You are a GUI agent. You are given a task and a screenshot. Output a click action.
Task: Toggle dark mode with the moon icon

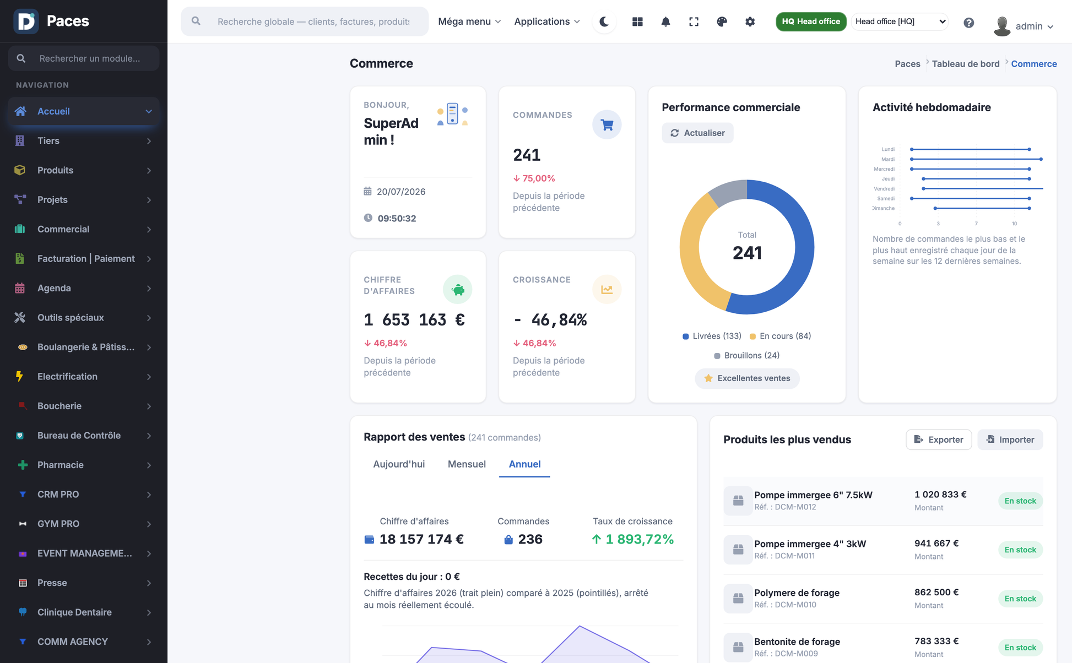[604, 21]
